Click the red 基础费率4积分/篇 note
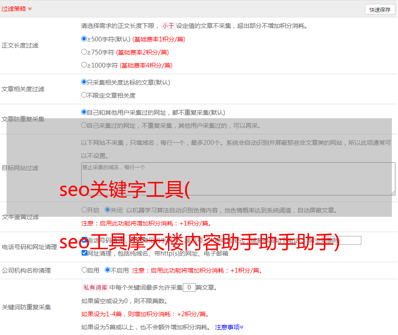398x335 pixels. (146, 65)
